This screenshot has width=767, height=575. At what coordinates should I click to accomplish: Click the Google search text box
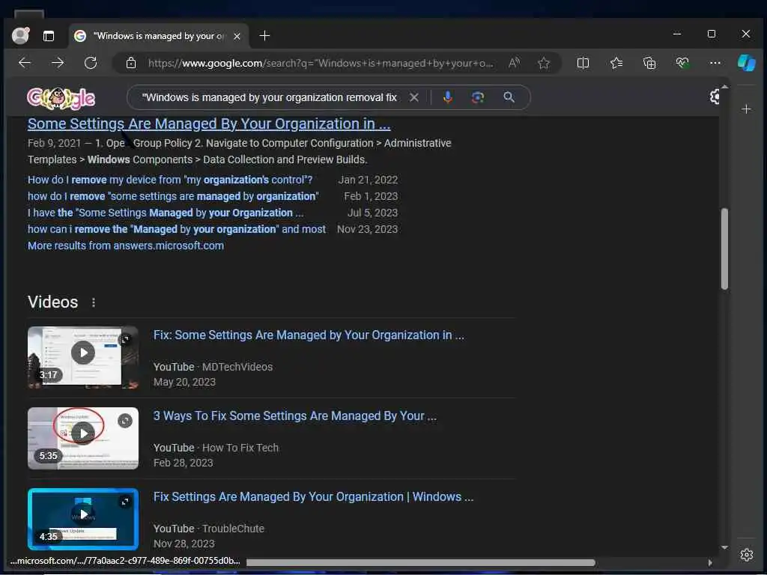(269, 97)
